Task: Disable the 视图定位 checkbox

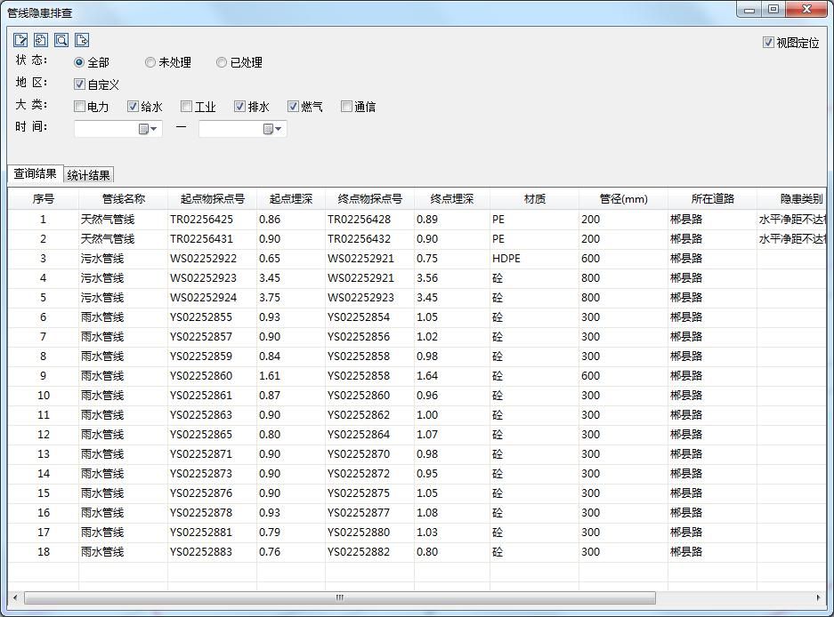Action: (767, 42)
